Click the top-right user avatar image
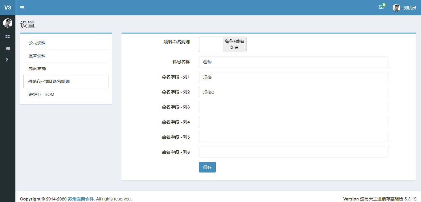 click(x=396, y=8)
